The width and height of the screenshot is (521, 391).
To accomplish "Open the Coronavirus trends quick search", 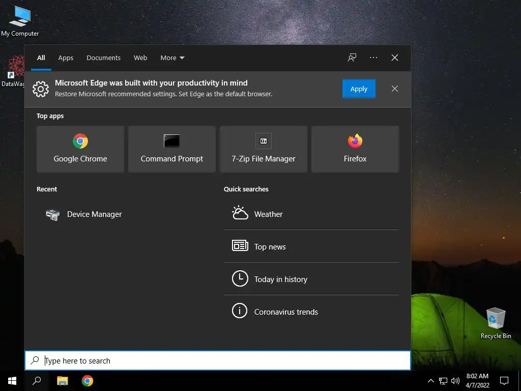I will pyautogui.click(x=311, y=312).
